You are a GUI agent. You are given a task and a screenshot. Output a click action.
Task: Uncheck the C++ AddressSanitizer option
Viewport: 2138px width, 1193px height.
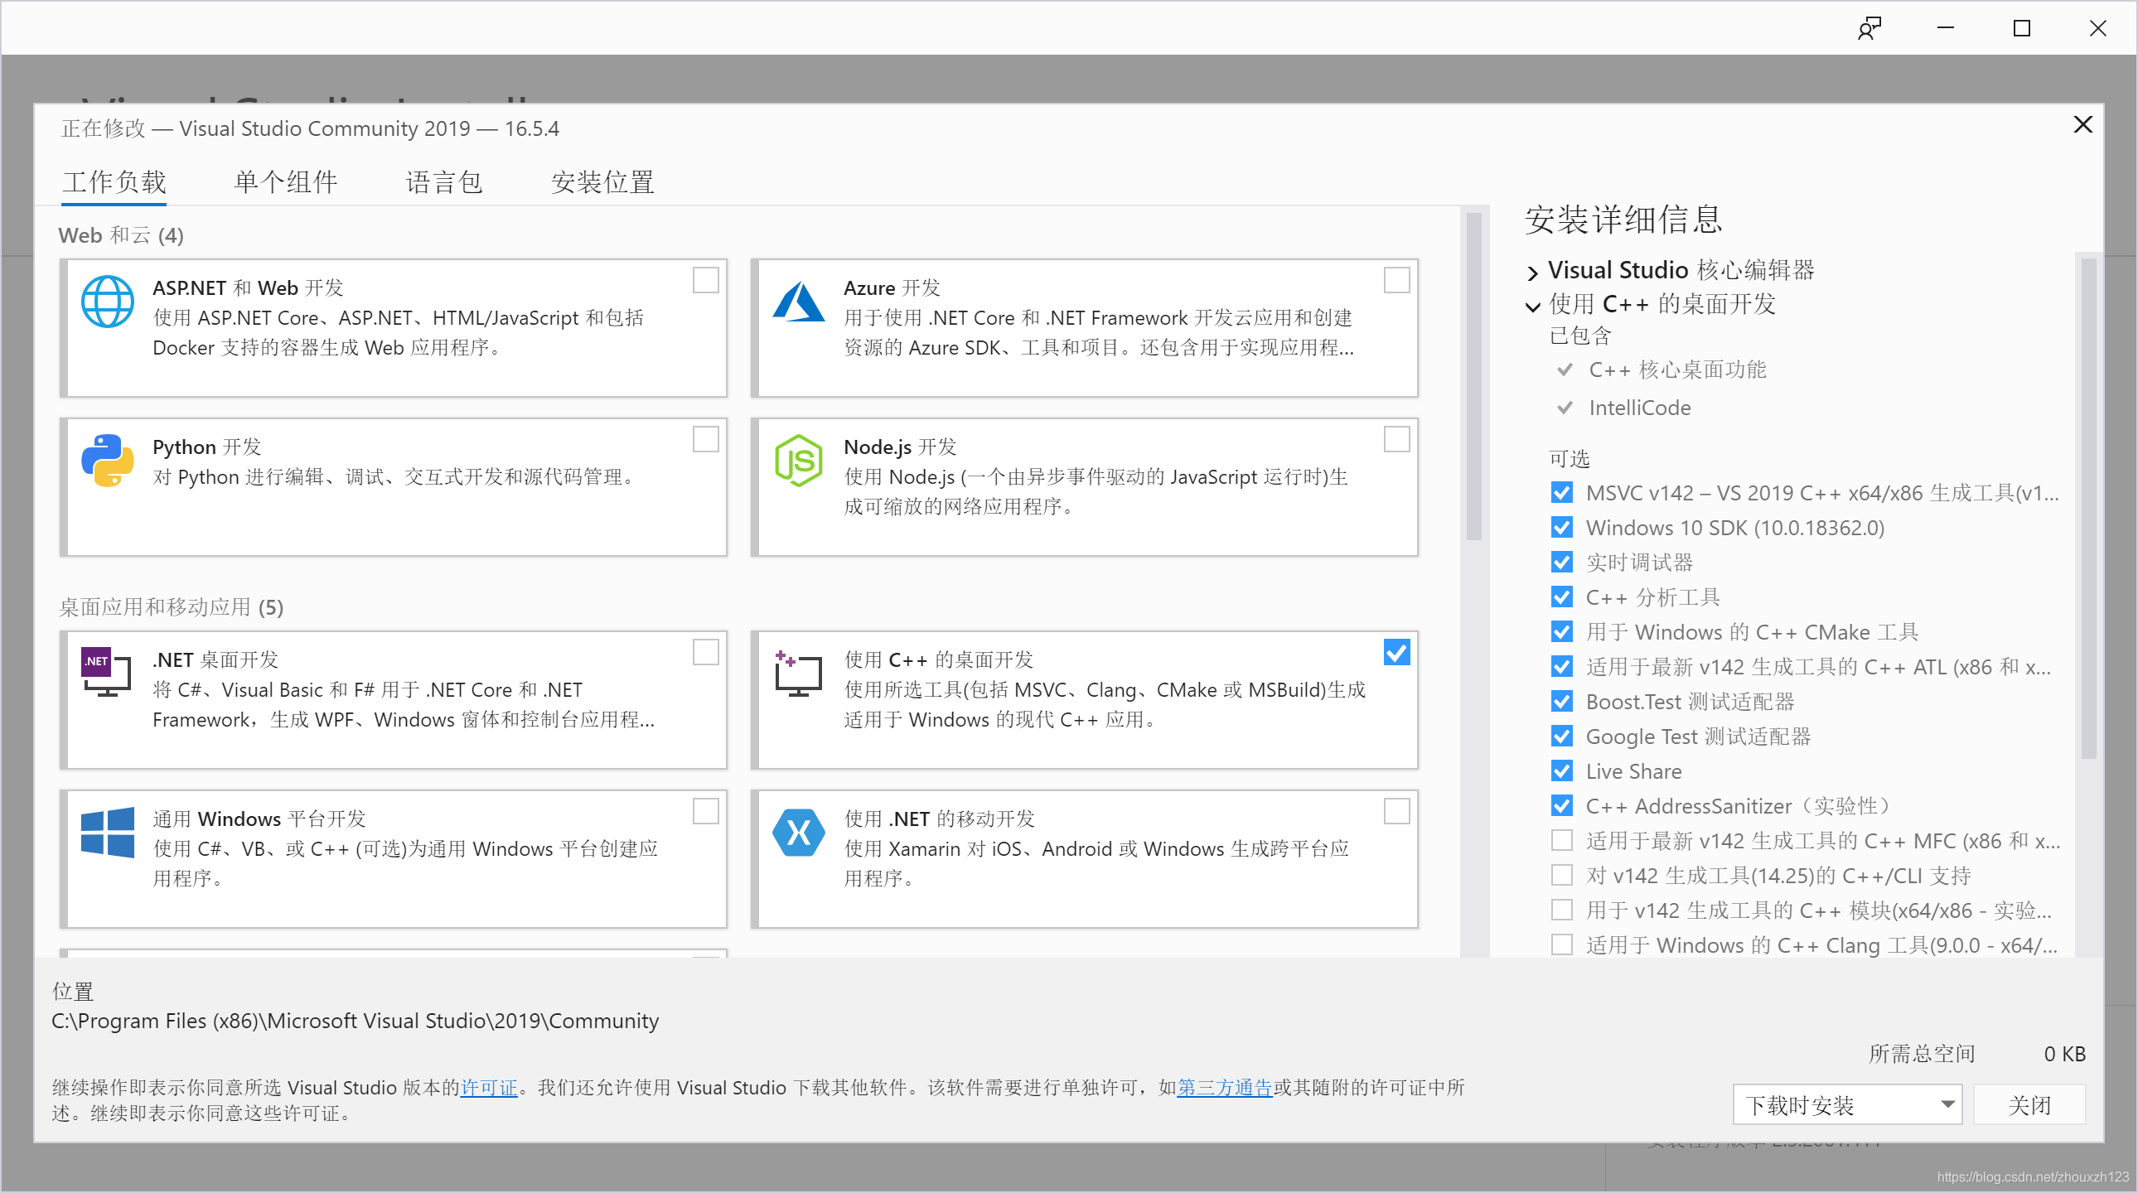click(x=1562, y=804)
